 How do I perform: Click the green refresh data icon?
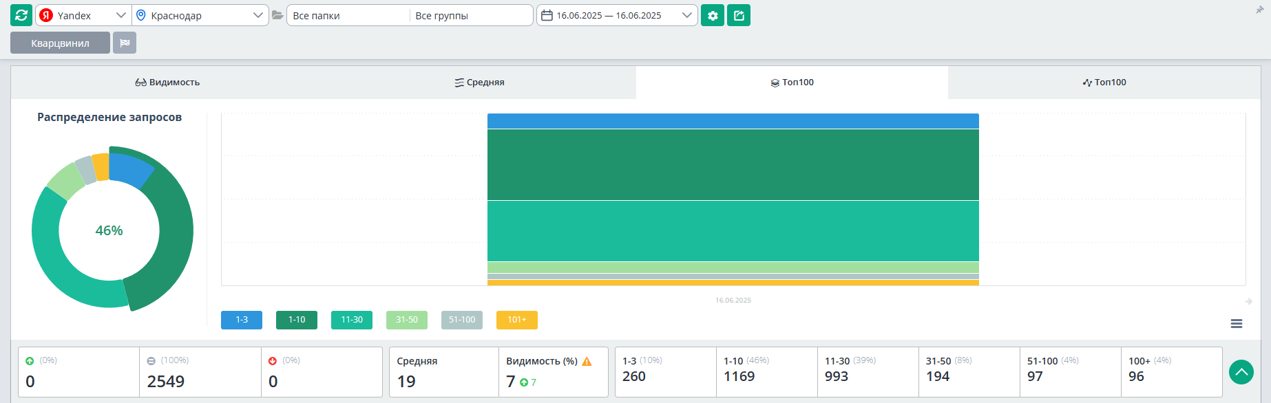(21, 15)
